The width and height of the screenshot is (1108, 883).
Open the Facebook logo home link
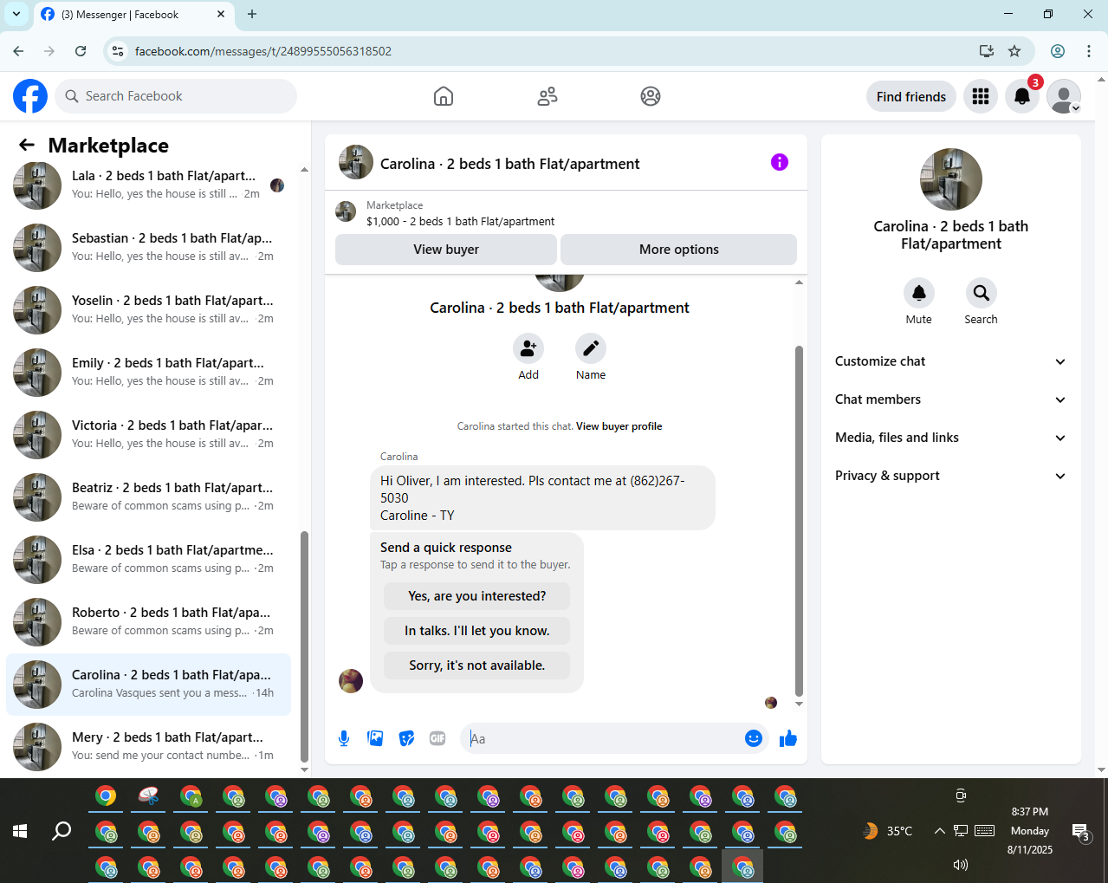pyautogui.click(x=30, y=96)
